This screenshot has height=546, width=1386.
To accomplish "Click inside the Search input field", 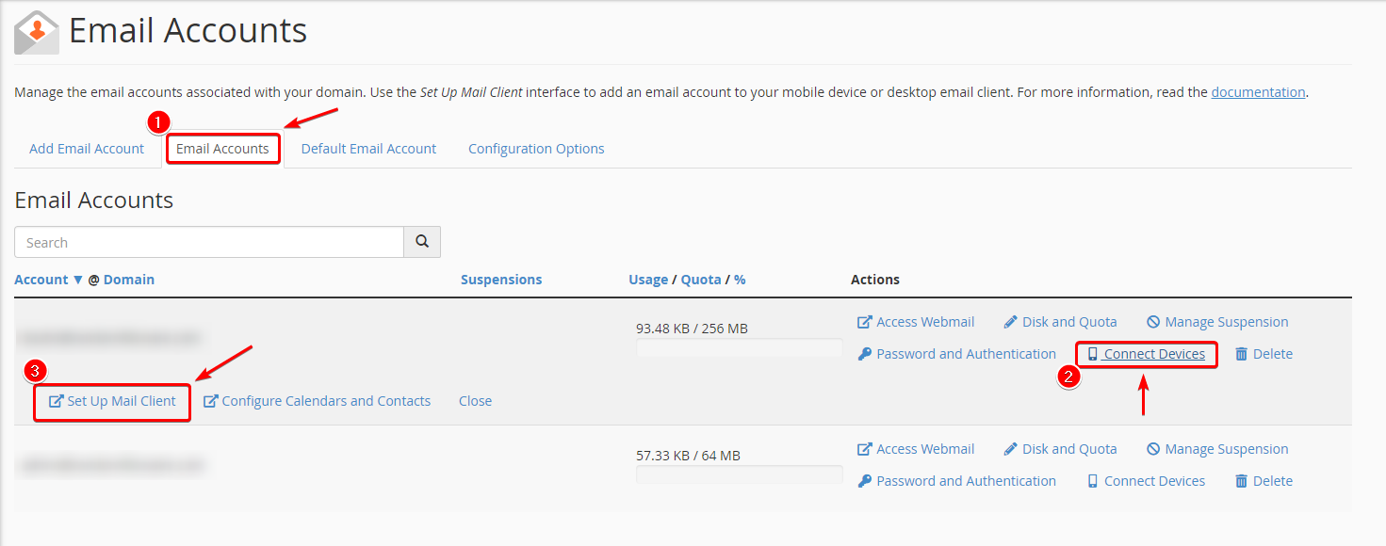I will (207, 241).
